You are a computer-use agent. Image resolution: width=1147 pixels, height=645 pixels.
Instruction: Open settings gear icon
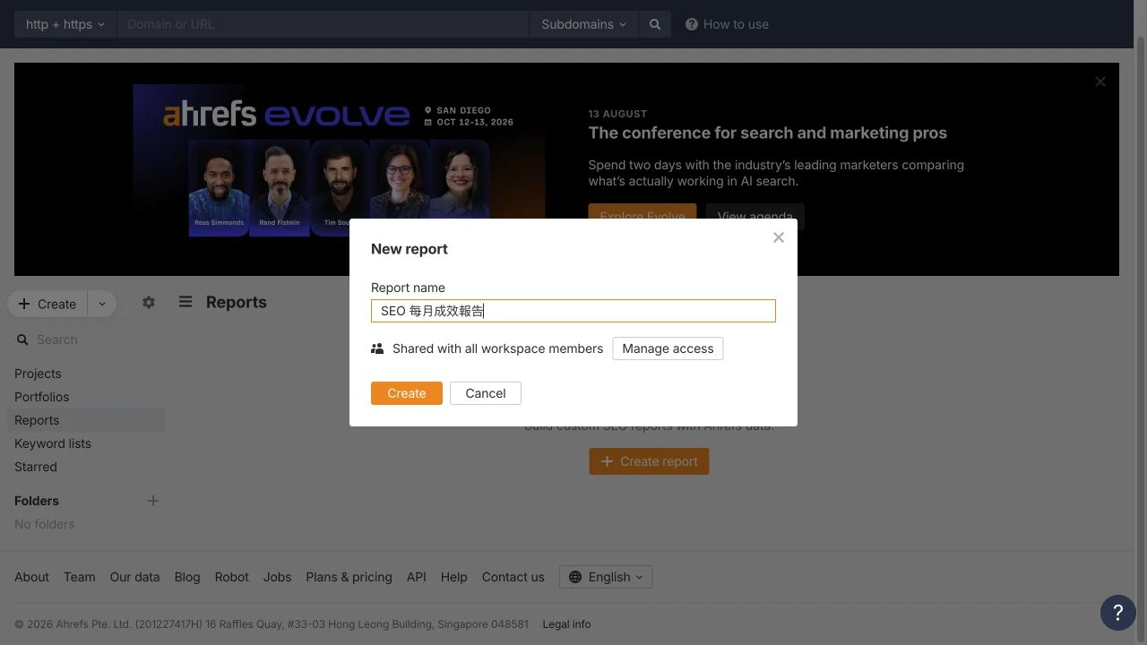click(x=149, y=303)
